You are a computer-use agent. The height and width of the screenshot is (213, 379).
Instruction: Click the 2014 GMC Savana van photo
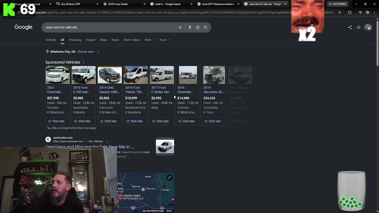[110, 75]
